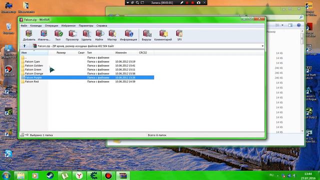Click the RU language indicator in tray
This screenshot has height=180, width=320.
point(271,175)
